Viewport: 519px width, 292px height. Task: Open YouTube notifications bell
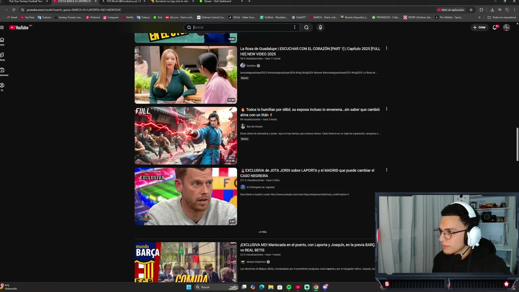coord(495,27)
